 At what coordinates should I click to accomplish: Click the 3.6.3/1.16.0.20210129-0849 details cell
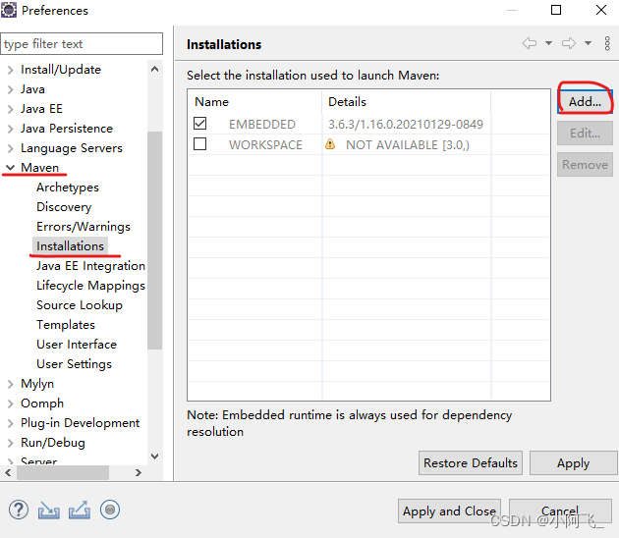point(406,125)
